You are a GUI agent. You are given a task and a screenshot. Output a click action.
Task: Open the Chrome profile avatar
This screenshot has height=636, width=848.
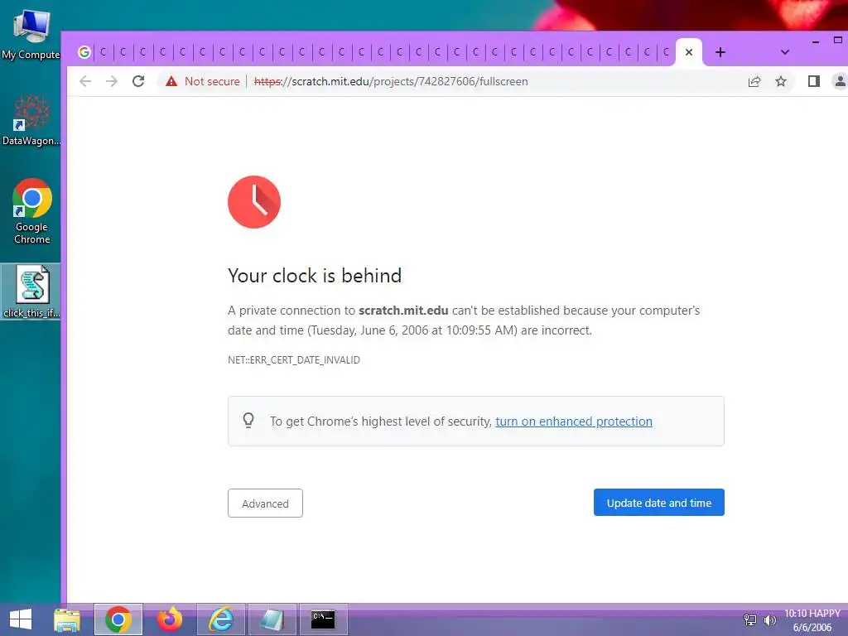pyautogui.click(x=840, y=81)
